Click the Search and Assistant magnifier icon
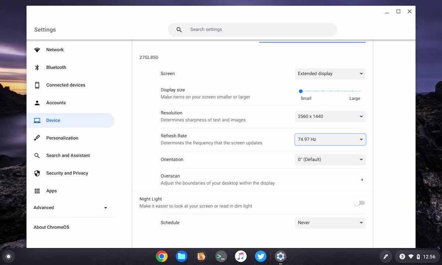Screen dimensions: 442x265 [x=37, y=156]
